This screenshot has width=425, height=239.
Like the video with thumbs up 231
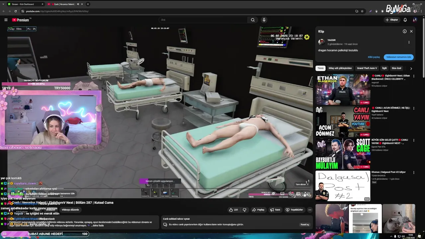tap(233, 210)
